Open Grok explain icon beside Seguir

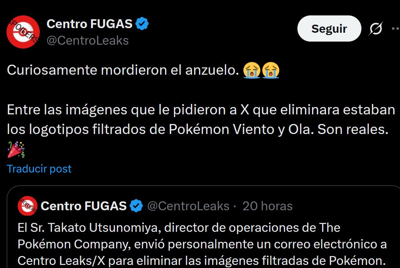coord(375,29)
